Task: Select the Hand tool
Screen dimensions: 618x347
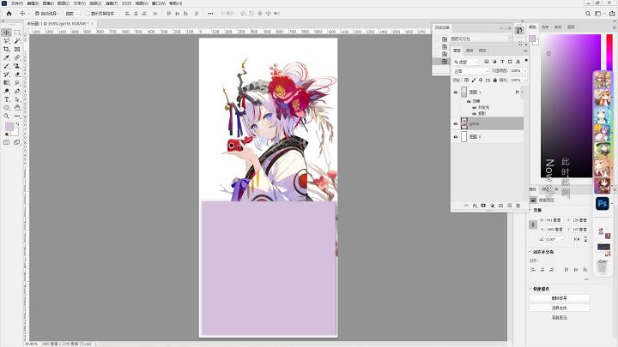Action: pos(17,107)
